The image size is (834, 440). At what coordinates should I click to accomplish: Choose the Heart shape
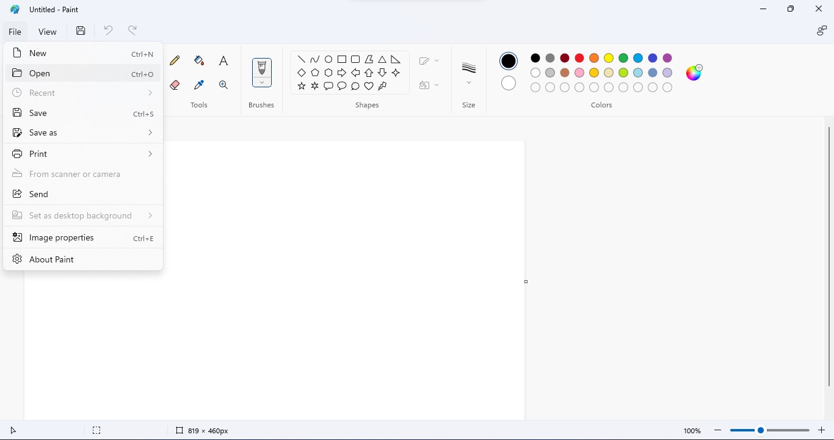tap(369, 86)
